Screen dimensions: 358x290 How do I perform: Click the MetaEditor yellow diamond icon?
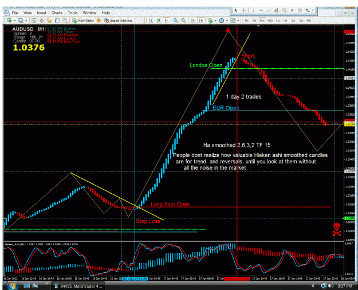coord(99,21)
